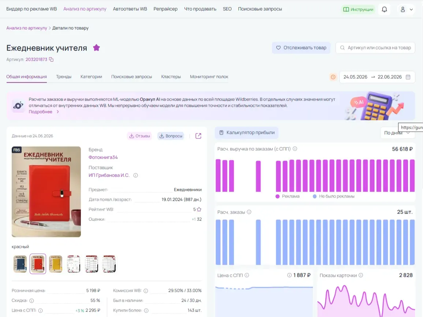Select the blue notebook color thumbnail
This screenshot has width=423, height=317.
(20, 264)
